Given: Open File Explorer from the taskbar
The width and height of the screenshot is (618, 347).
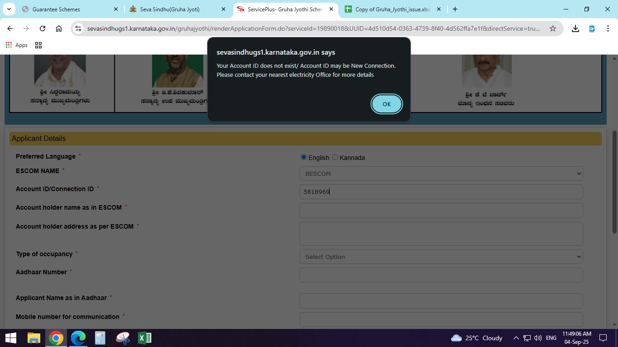Looking at the screenshot, I should point(33,338).
